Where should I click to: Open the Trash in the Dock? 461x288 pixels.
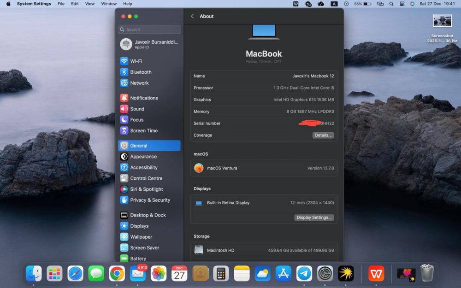coord(427,273)
